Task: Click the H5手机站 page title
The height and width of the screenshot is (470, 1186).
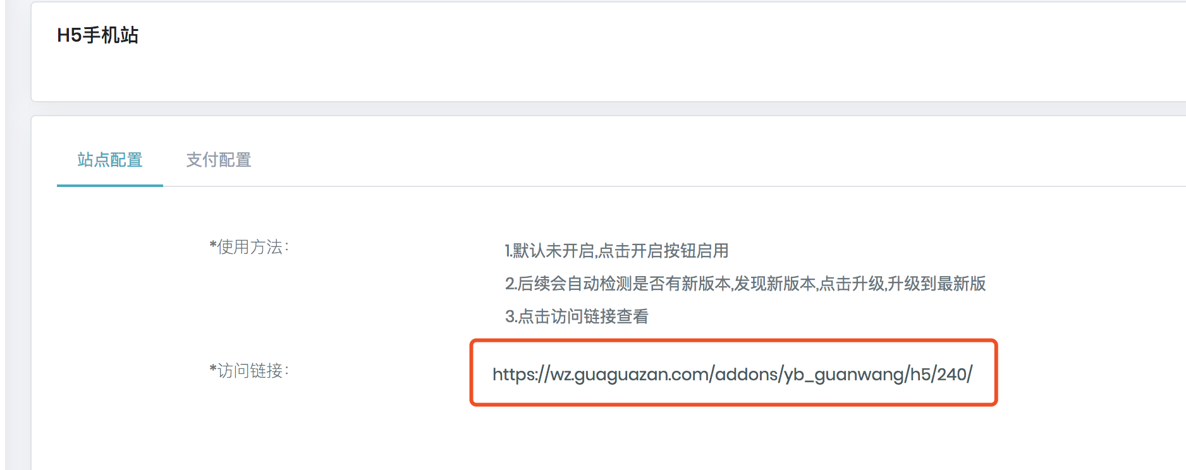Action: (x=98, y=35)
